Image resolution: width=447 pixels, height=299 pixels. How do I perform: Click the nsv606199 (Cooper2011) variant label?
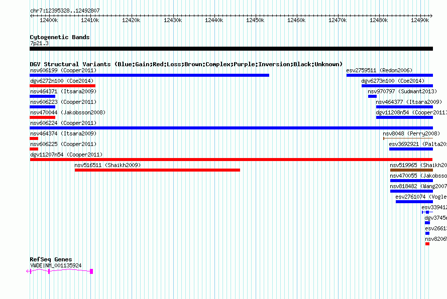point(63,70)
